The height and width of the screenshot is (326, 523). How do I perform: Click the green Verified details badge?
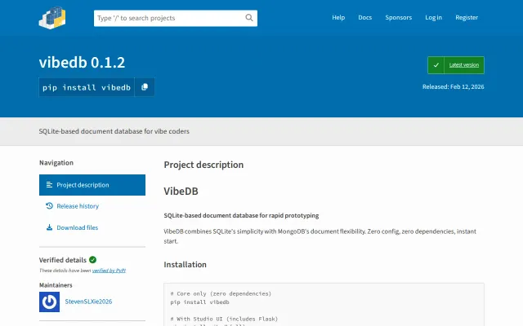pyautogui.click(x=92, y=260)
